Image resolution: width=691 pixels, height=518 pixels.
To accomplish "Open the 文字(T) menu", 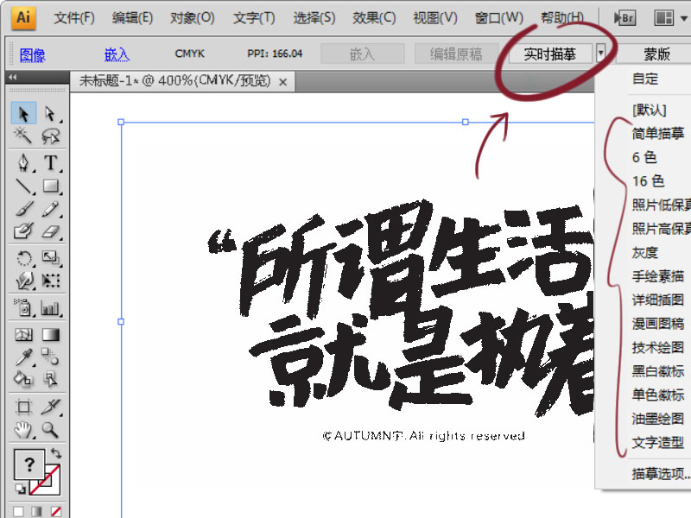I will point(254,18).
